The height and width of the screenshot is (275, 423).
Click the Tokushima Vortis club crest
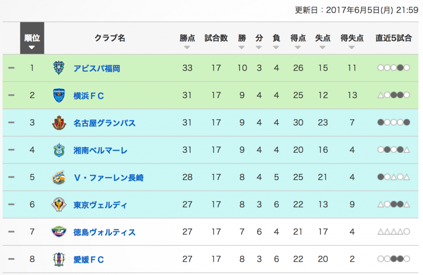pos(59,232)
